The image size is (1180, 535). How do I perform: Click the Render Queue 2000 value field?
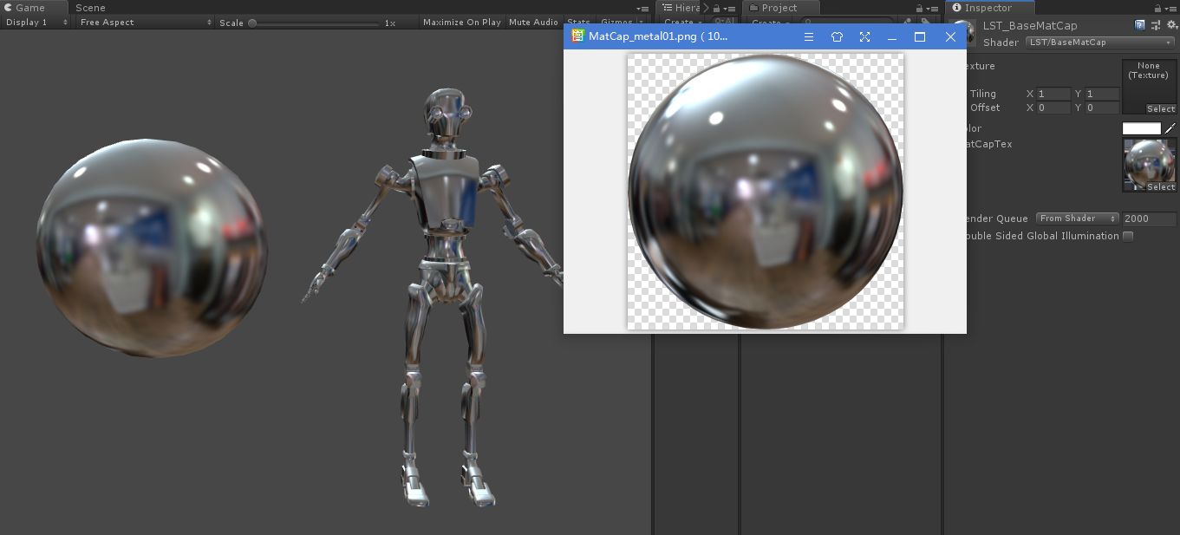tap(1149, 218)
